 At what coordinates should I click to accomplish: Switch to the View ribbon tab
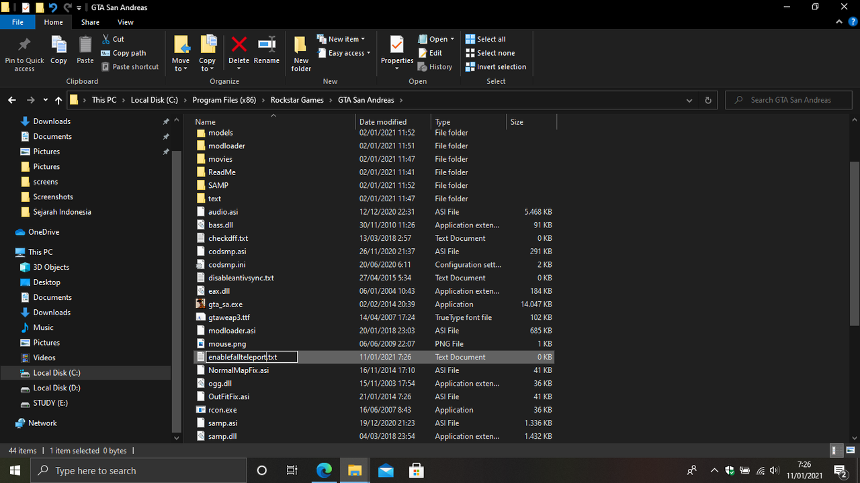(x=126, y=22)
